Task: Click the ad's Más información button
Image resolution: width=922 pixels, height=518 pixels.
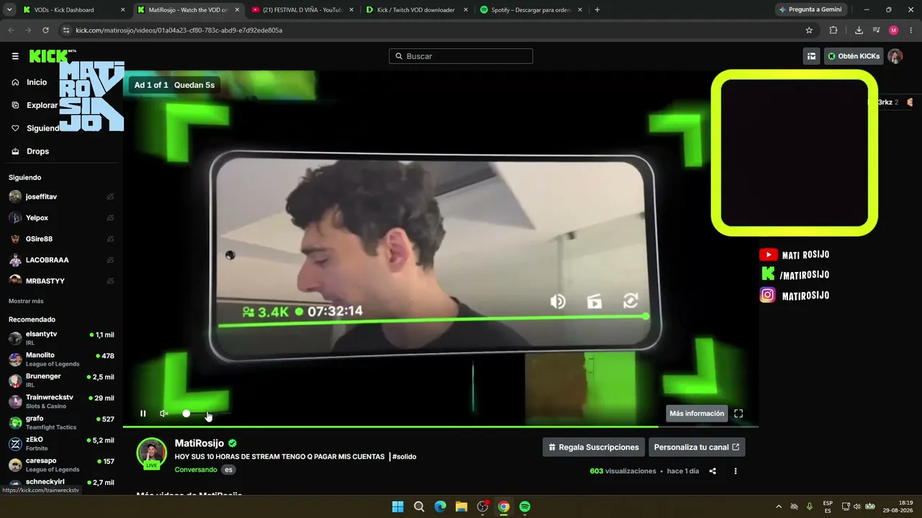Action: [697, 414]
